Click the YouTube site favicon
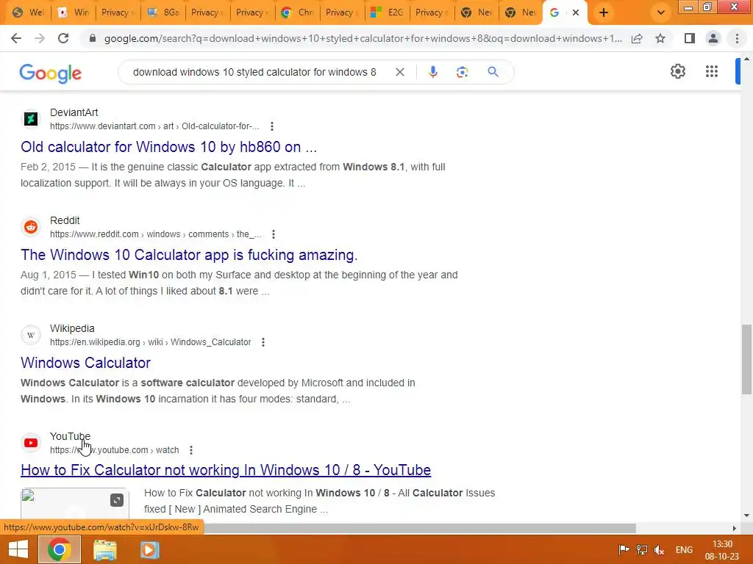This screenshot has width=753, height=564. pos(31,443)
